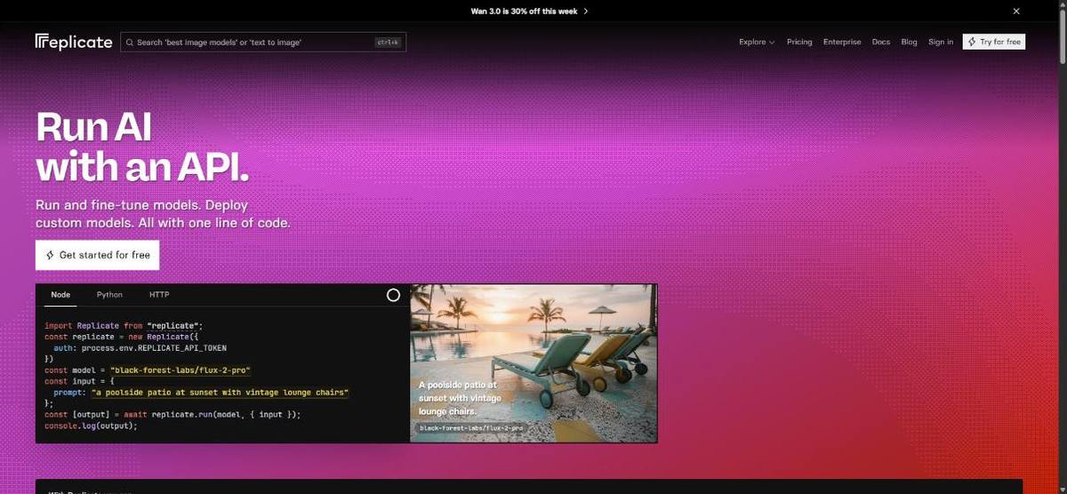Expand the Explore menu
The image size is (1067, 494).
[x=757, y=42]
